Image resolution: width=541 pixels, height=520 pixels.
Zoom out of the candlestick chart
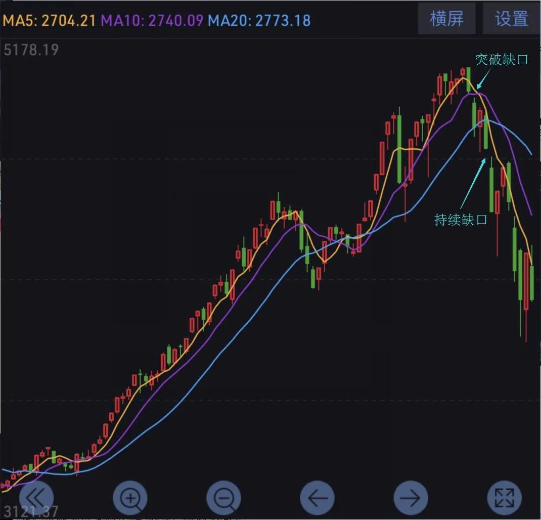point(223,498)
